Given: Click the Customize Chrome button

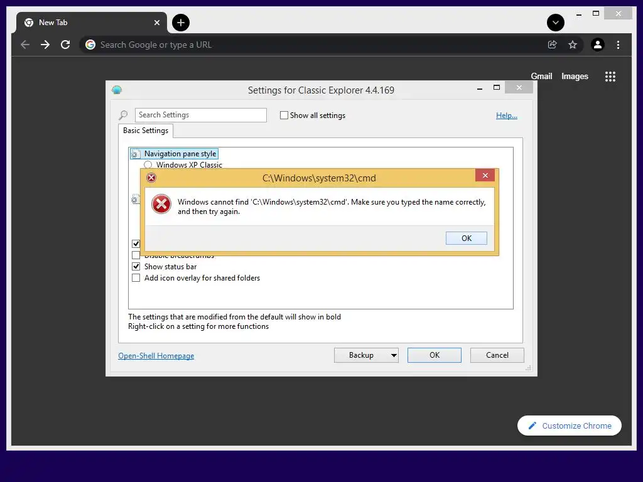Looking at the screenshot, I should (569, 426).
